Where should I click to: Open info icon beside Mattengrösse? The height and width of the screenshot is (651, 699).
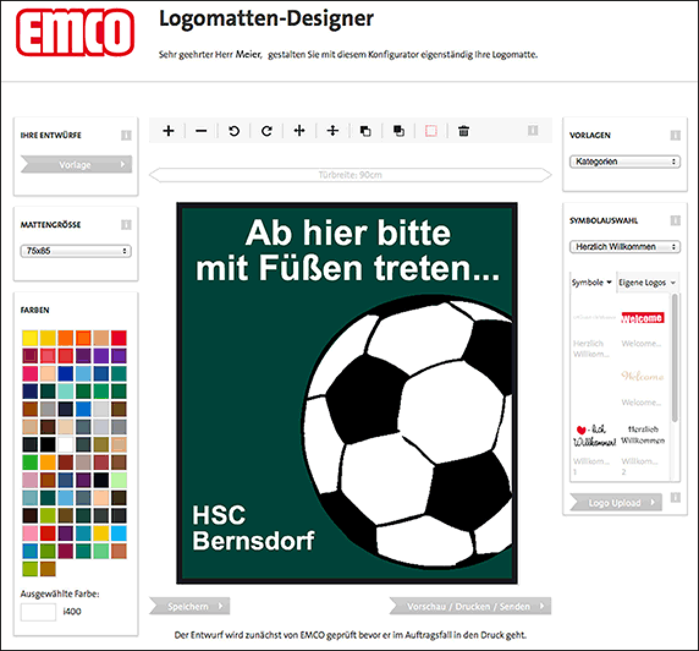(x=126, y=225)
